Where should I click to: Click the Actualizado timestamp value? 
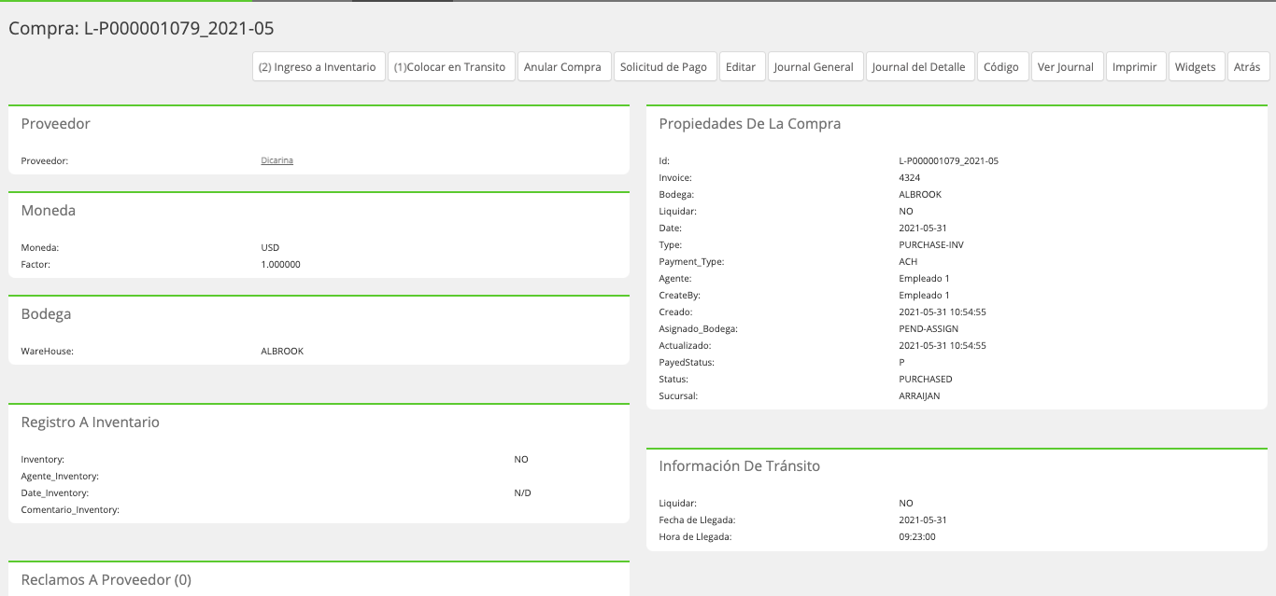pyautogui.click(x=943, y=345)
